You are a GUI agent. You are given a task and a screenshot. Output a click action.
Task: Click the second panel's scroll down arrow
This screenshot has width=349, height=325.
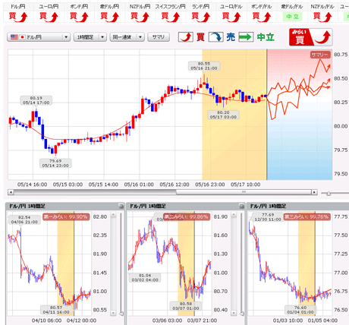click(234, 313)
